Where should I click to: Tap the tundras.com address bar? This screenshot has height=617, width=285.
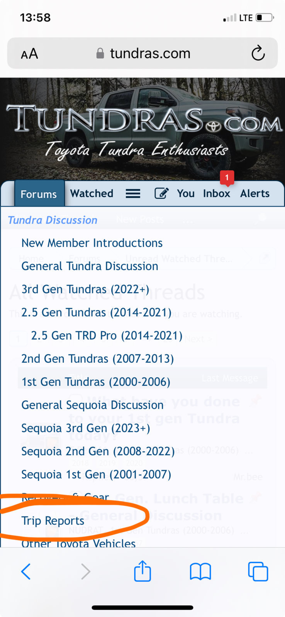click(x=142, y=53)
